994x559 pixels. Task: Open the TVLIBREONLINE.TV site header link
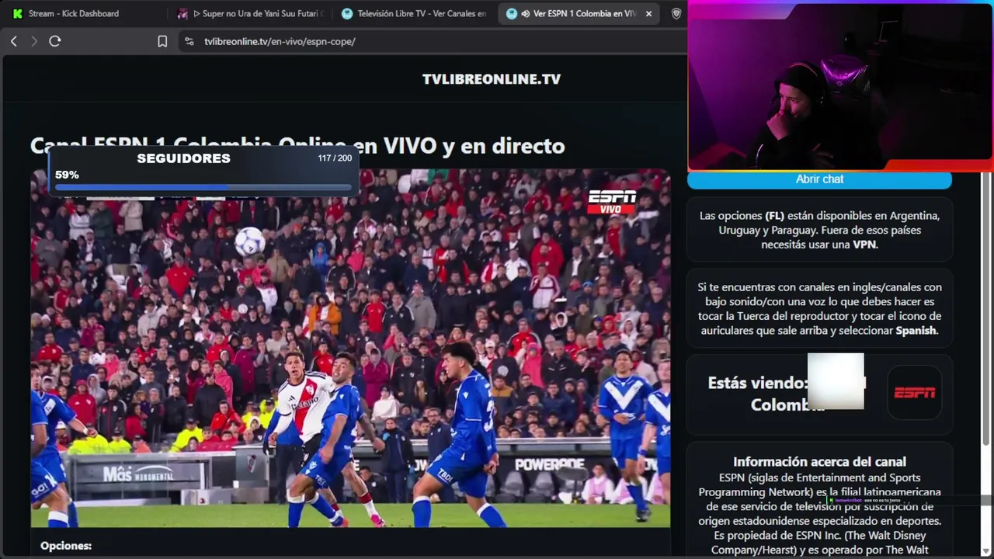point(492,79)
